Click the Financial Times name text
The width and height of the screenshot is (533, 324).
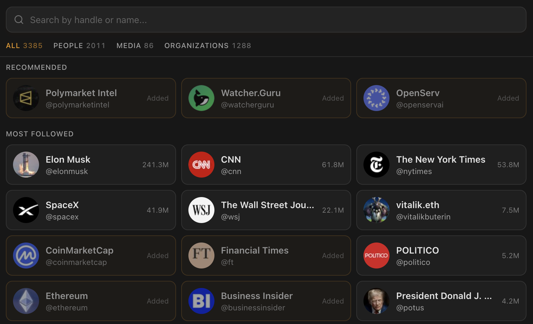click(x=255, y=250)
